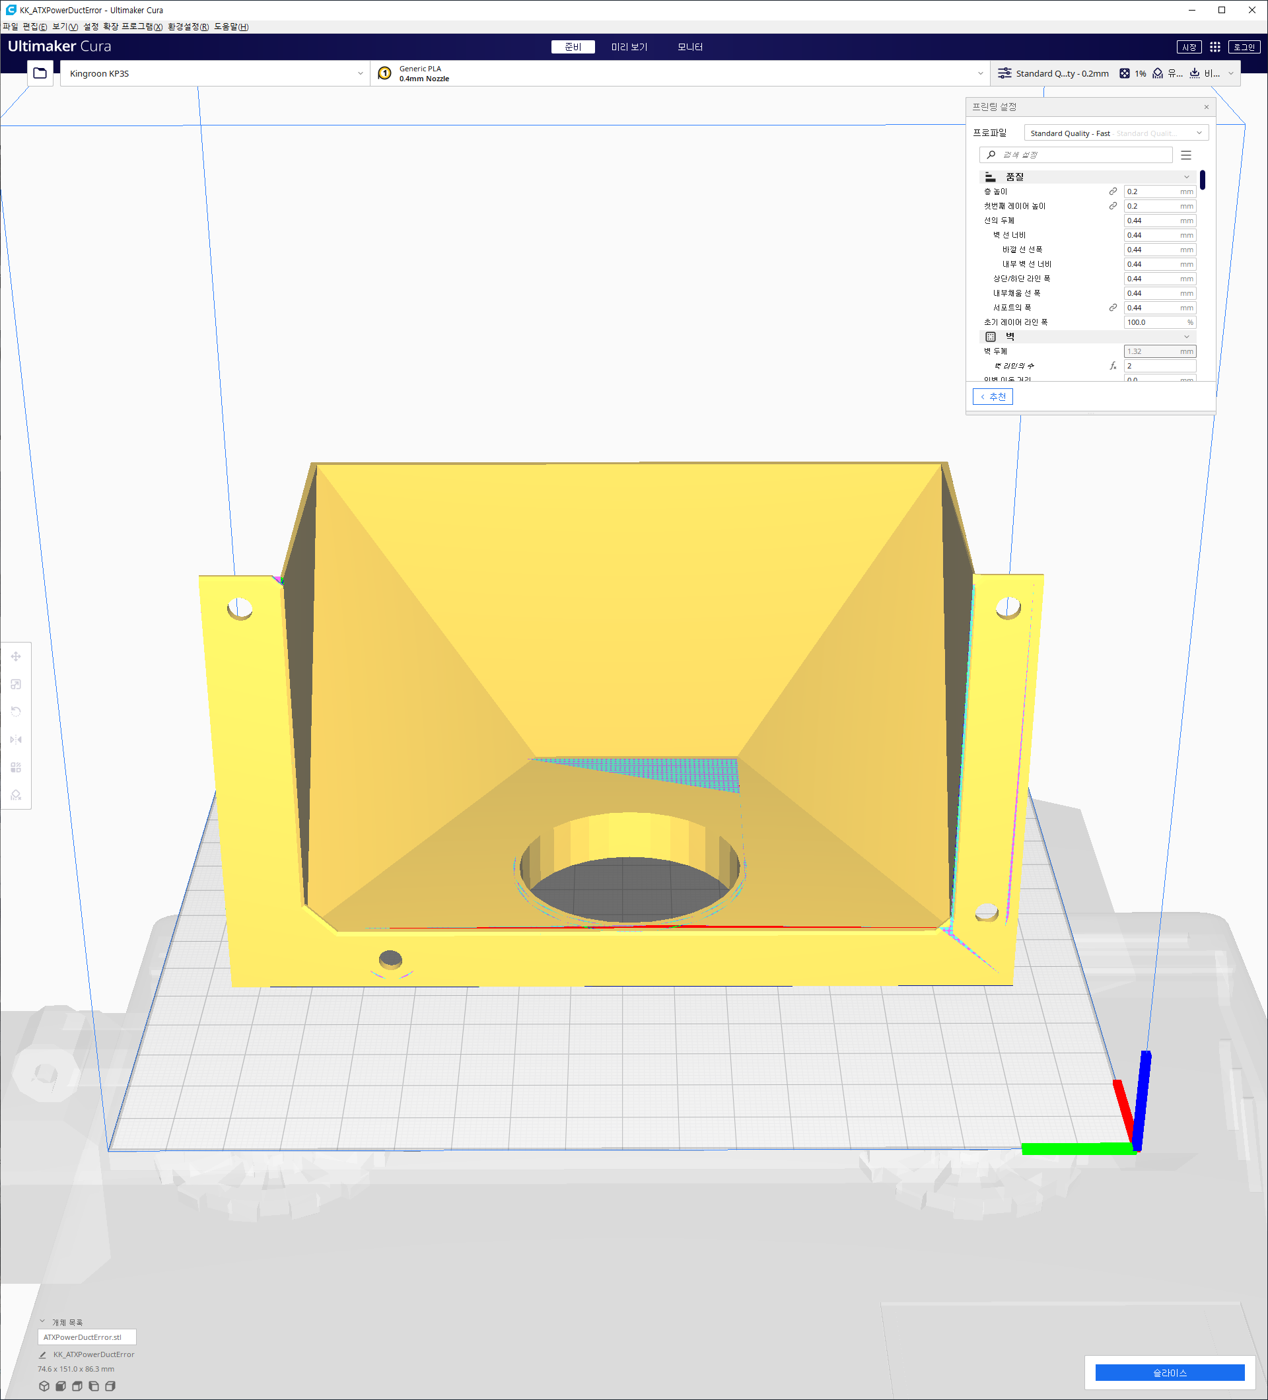Select the Support Blocker tool

click(x=16, y=795)
